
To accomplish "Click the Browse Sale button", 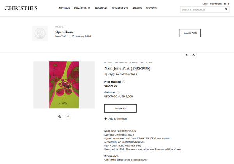I will coord(190,33).
